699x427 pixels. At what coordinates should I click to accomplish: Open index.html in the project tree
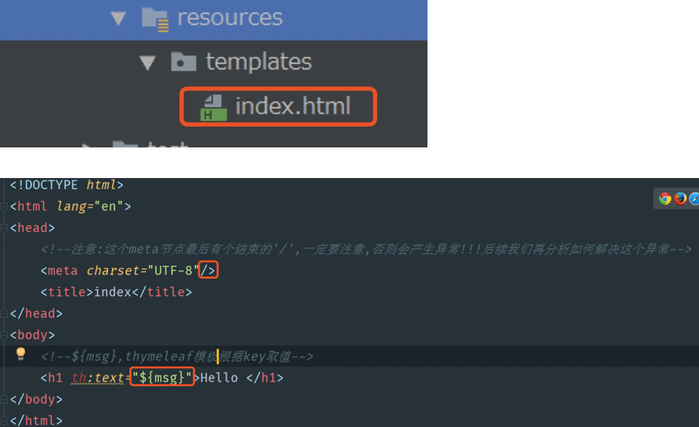(x=292, y=106)
